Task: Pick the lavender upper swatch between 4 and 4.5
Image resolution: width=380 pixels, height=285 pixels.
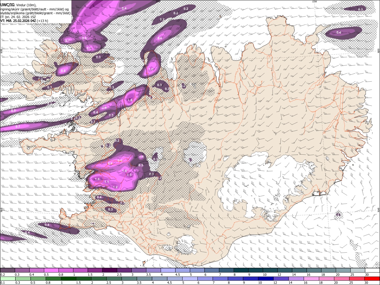Action: point(168,270)
